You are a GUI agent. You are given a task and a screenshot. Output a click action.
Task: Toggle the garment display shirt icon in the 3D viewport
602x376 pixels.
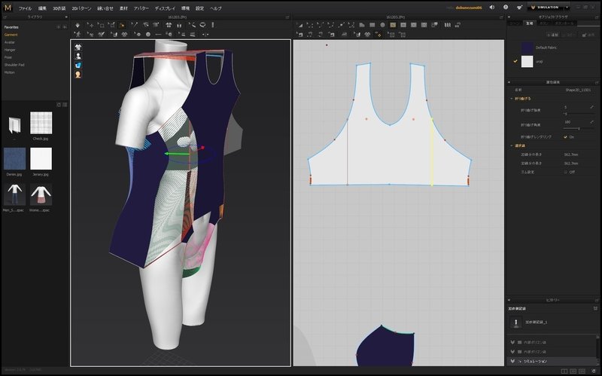78,47
